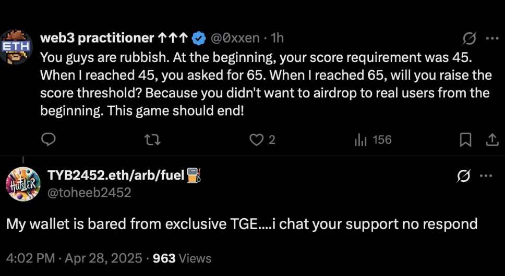Click the @toheeb2452 handle
Image resolution: width=505 pixels, height=276 pixels.
[x=89, y=192]
